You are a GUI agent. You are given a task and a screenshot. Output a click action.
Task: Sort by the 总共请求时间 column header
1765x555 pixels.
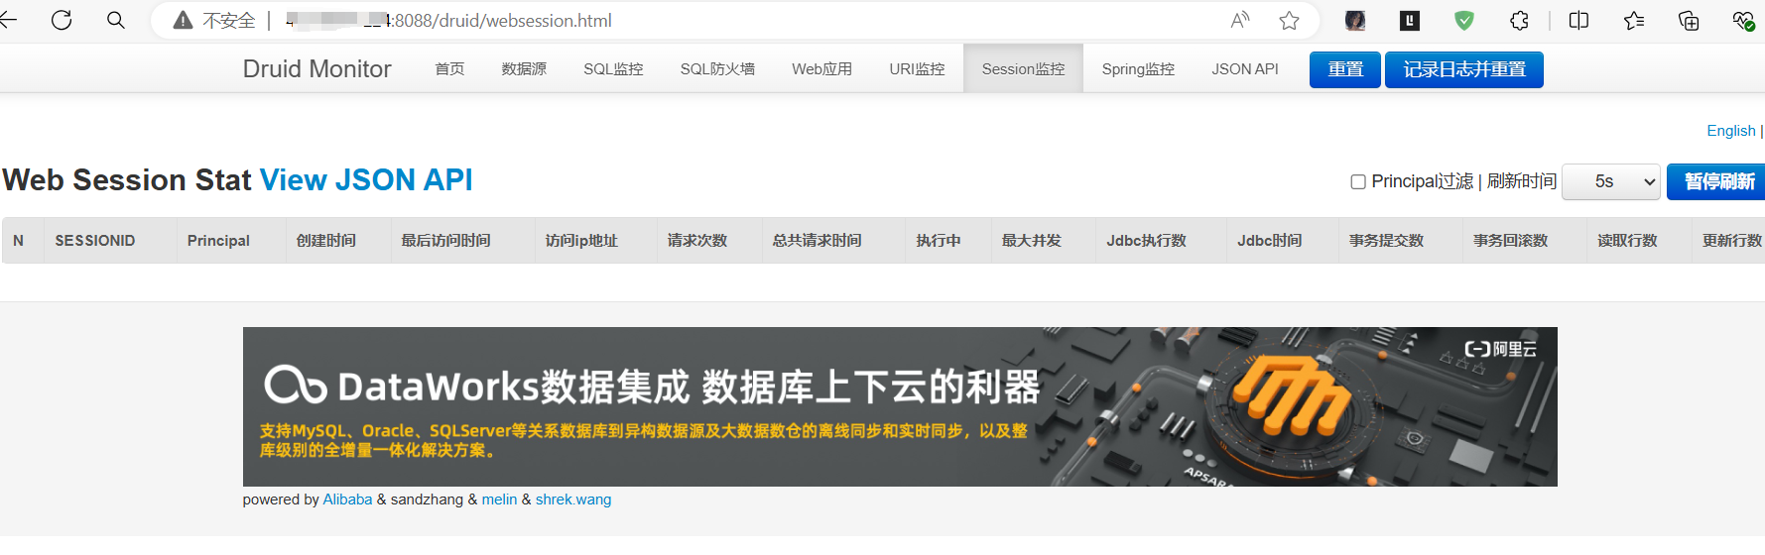pyautogui.click(x=833, y=241)
